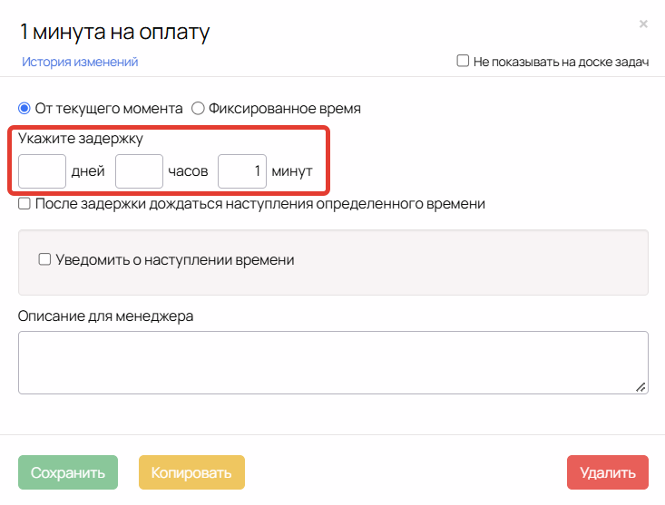This screenshot has height=505, width=665.
Task: Focus the часов delay input field
Action: pos(139,171)
